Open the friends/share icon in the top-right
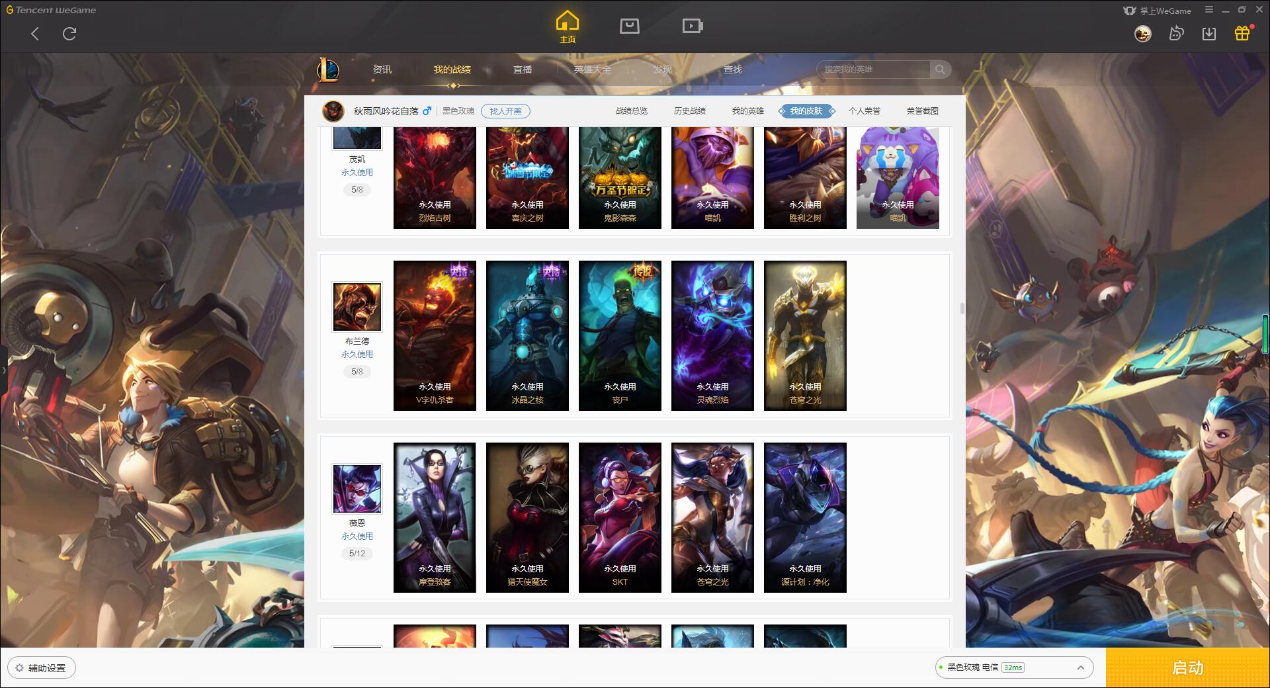Screen dimensions: 1270x688 point(1176,34)
